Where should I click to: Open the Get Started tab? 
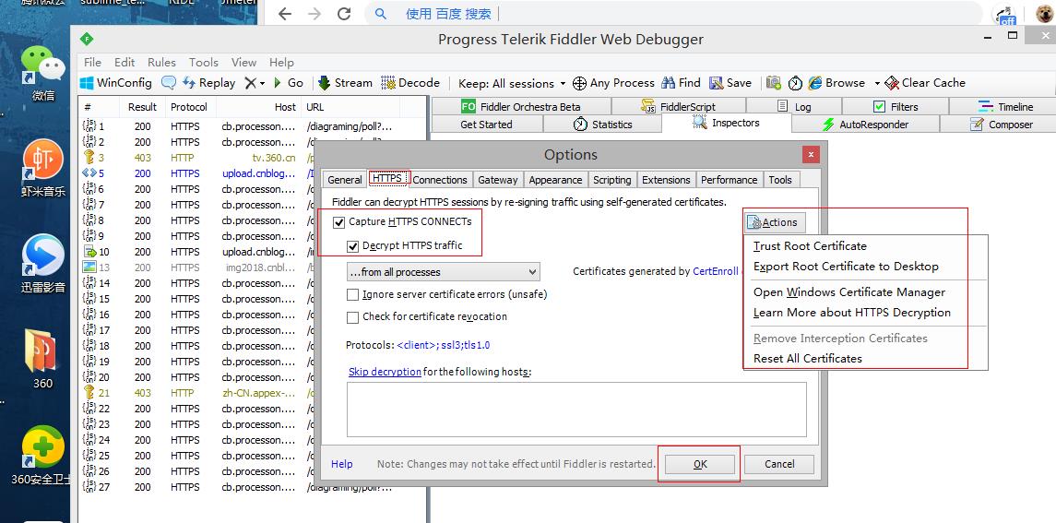coord(486,124)
